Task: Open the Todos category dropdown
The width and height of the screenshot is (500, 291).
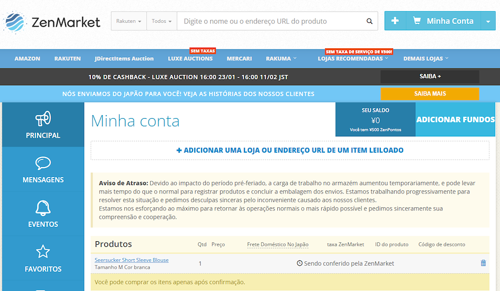Action: (x=162, y=21)
